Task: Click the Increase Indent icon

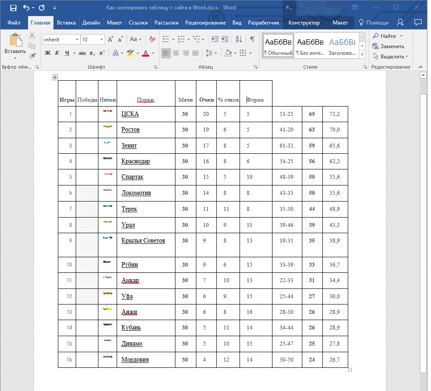Action: (225, 39)
